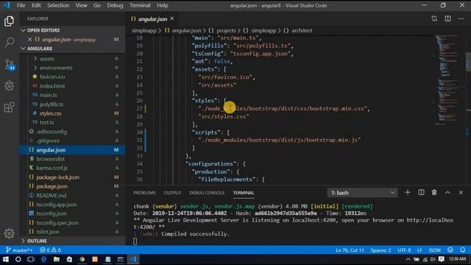Image resolution: width=471 pixels, height=265 pixels.
Task: Open the Debug view in activity bar
Action: tap(9, 85)
